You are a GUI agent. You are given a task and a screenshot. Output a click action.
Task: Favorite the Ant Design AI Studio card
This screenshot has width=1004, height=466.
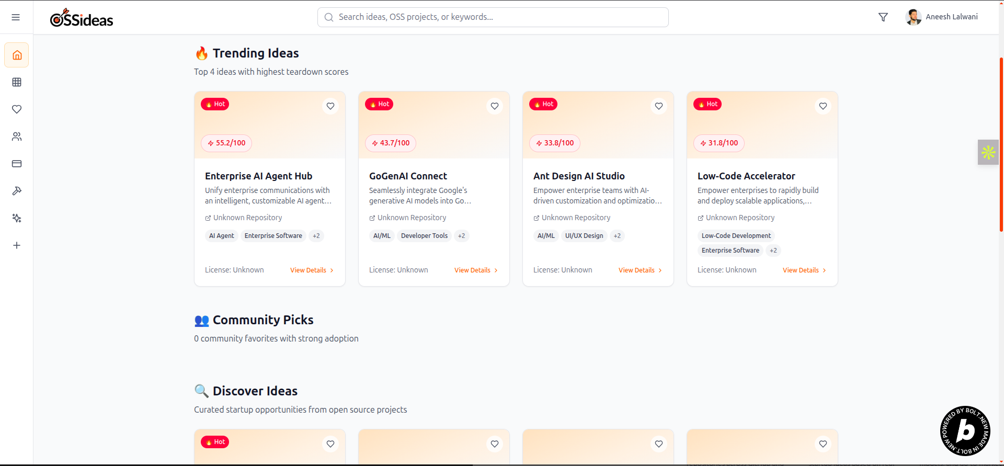659,106
